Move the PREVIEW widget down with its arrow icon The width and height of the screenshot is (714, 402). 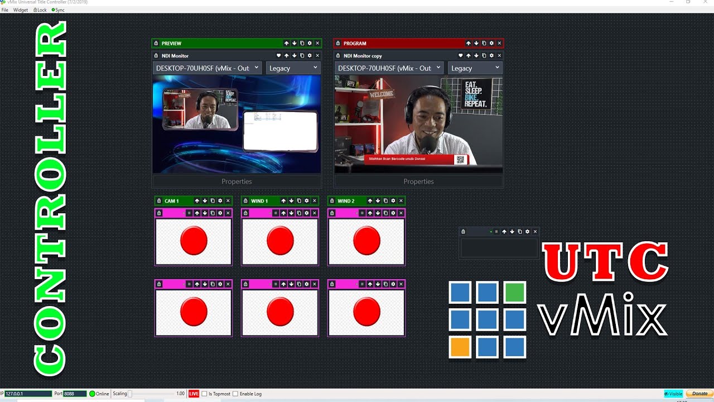(x=295, y=43)
